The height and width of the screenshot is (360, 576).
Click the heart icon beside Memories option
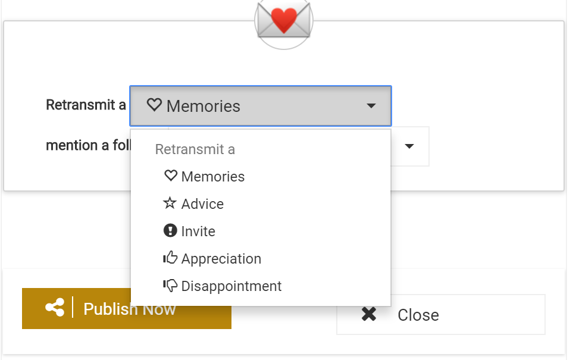pyautogui.click(x=171, y=176)
